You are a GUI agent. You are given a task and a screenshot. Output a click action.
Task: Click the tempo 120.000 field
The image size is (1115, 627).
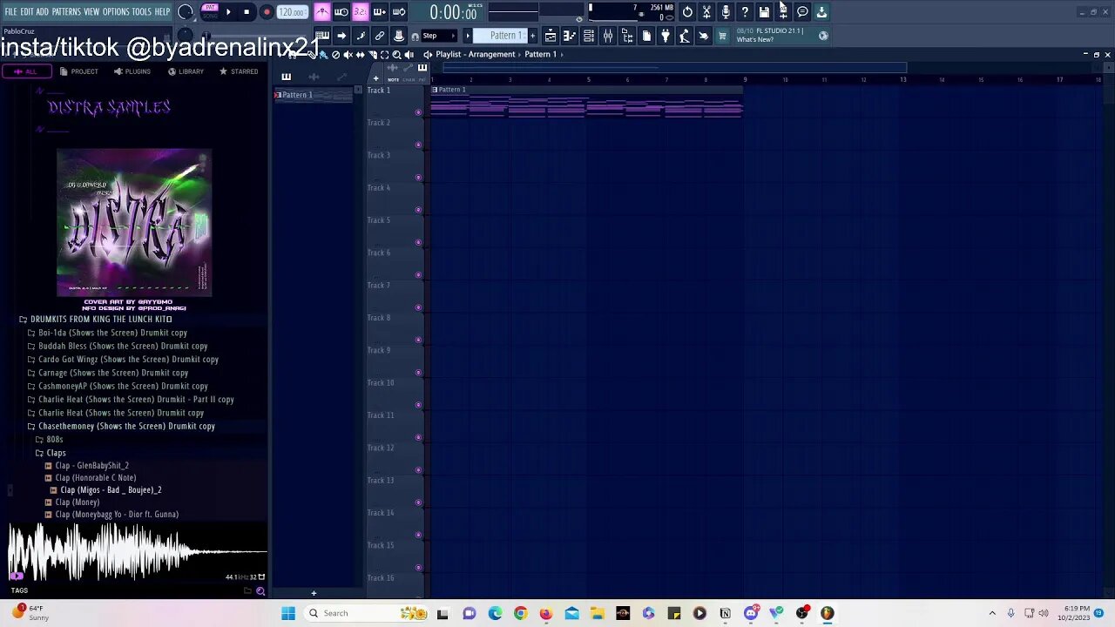tap(292, 12)
